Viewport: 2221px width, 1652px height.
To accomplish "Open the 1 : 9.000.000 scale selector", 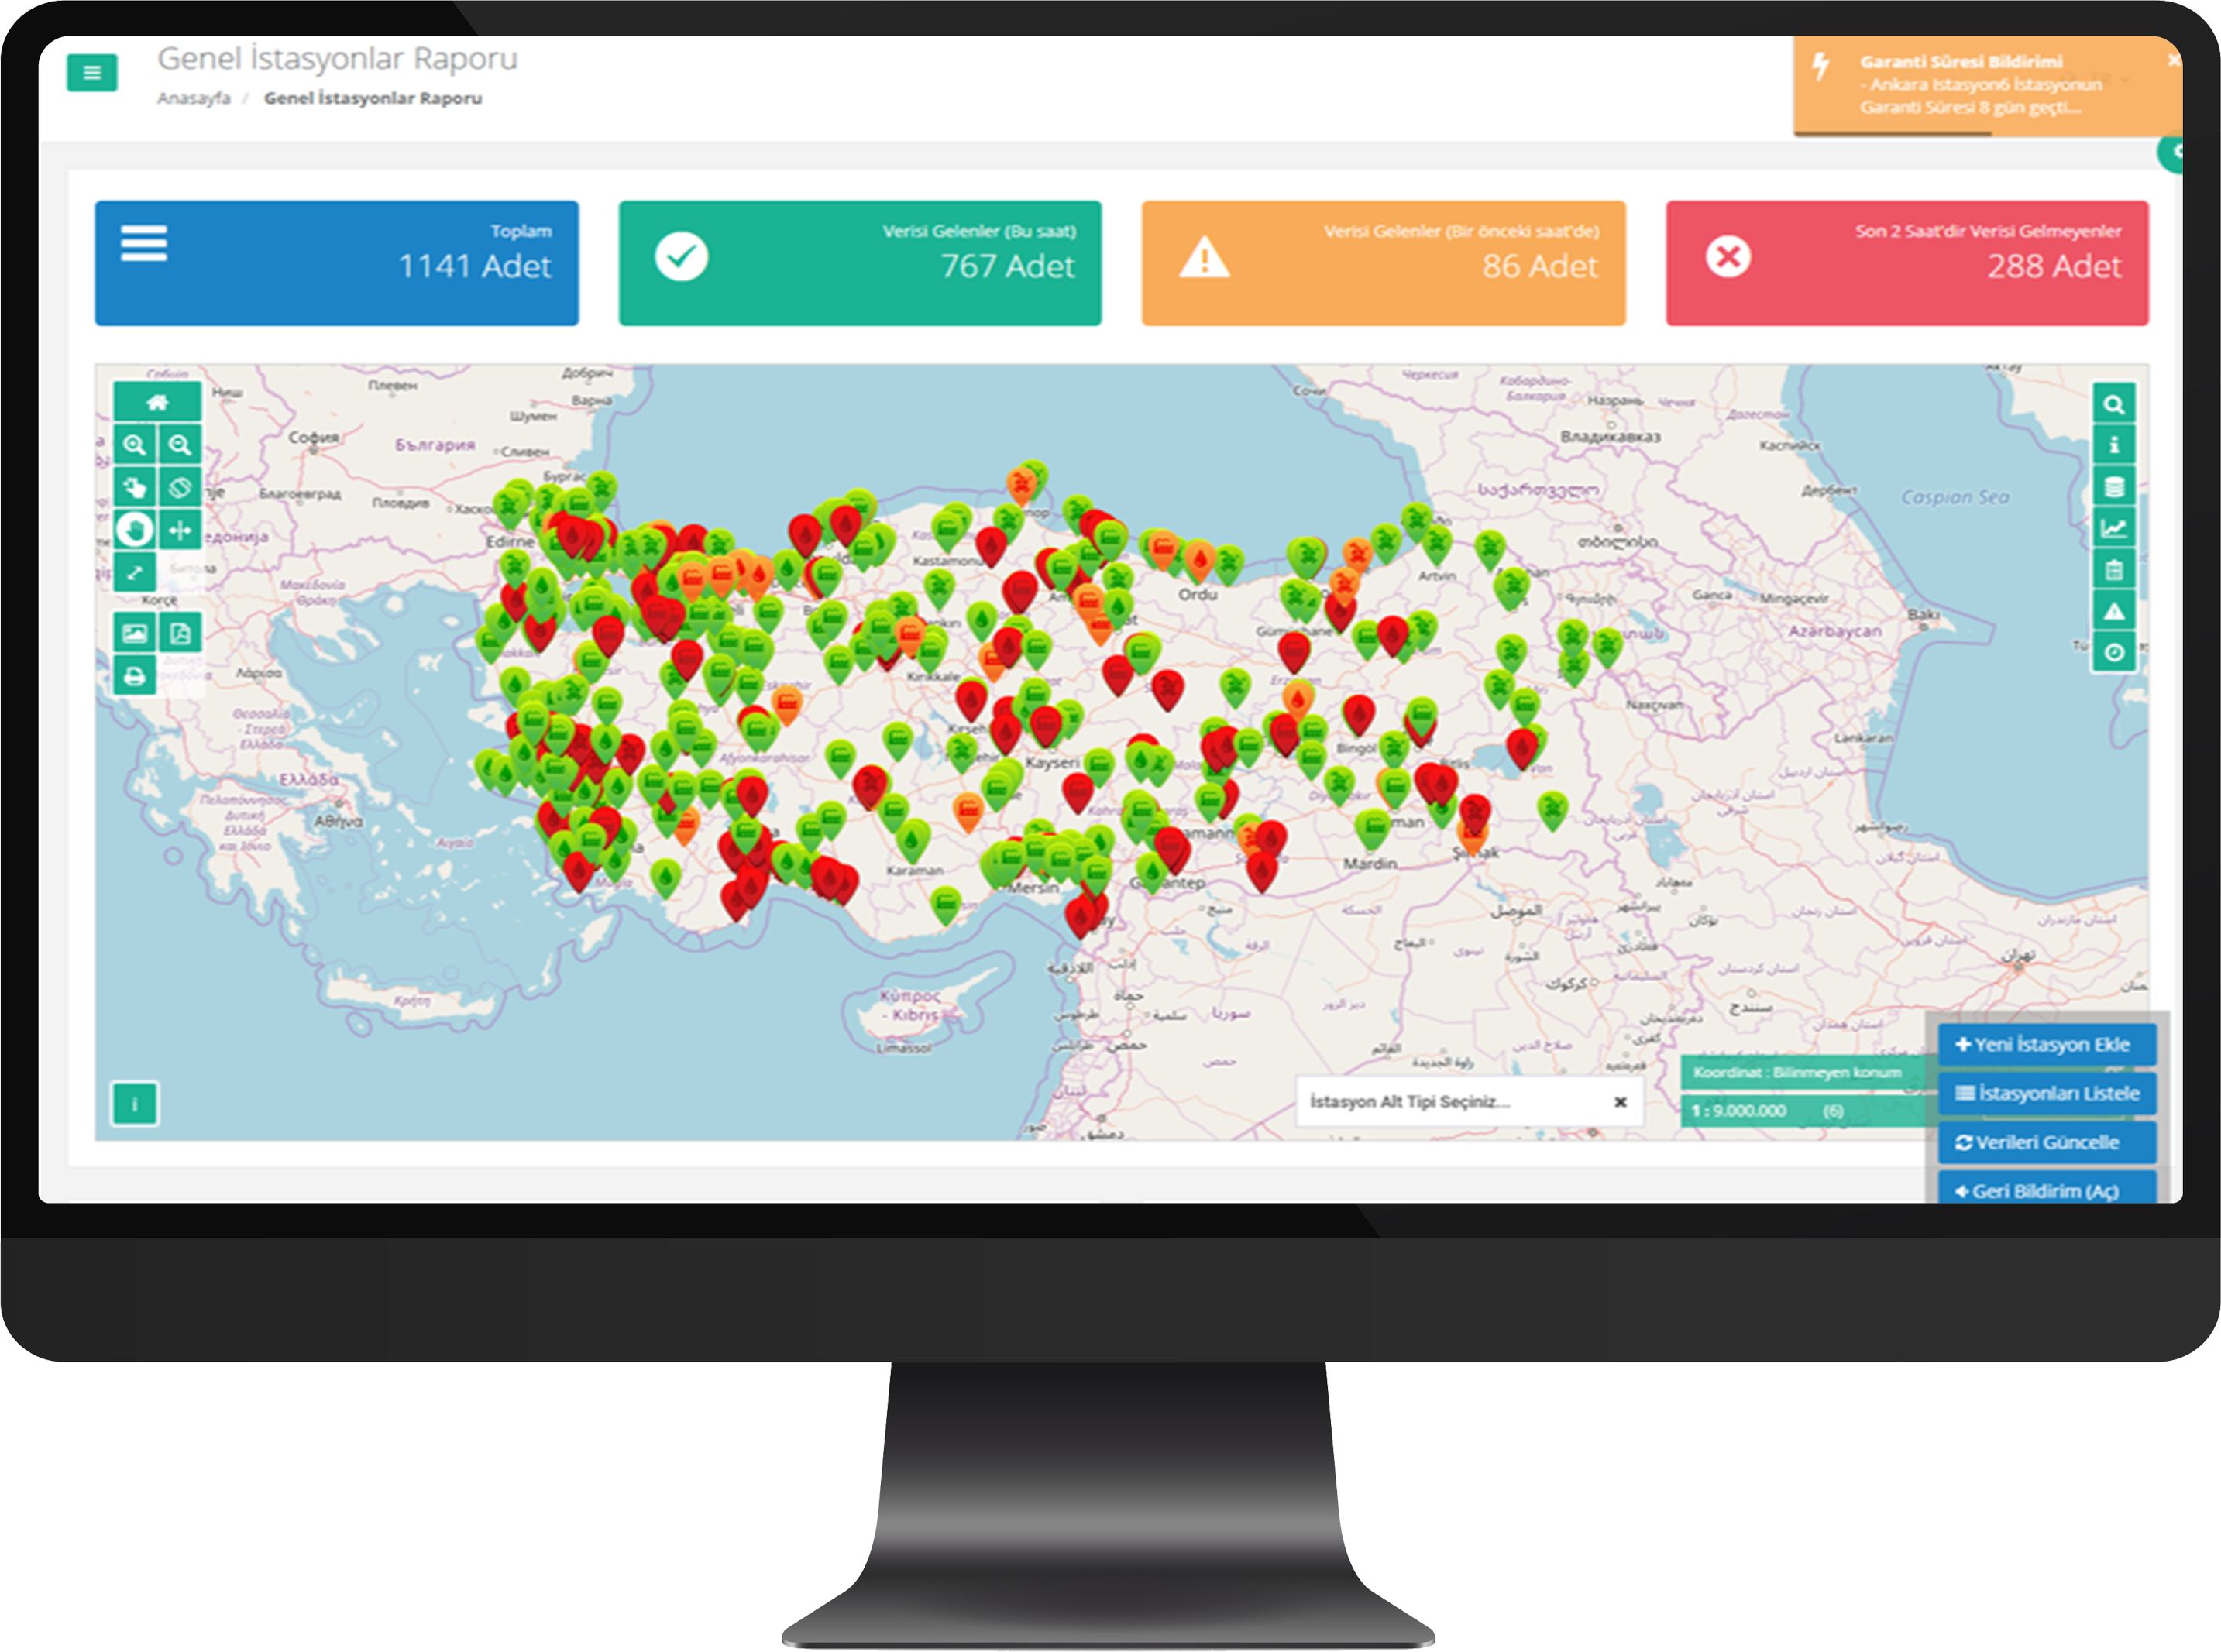I will (1810, 1110).
